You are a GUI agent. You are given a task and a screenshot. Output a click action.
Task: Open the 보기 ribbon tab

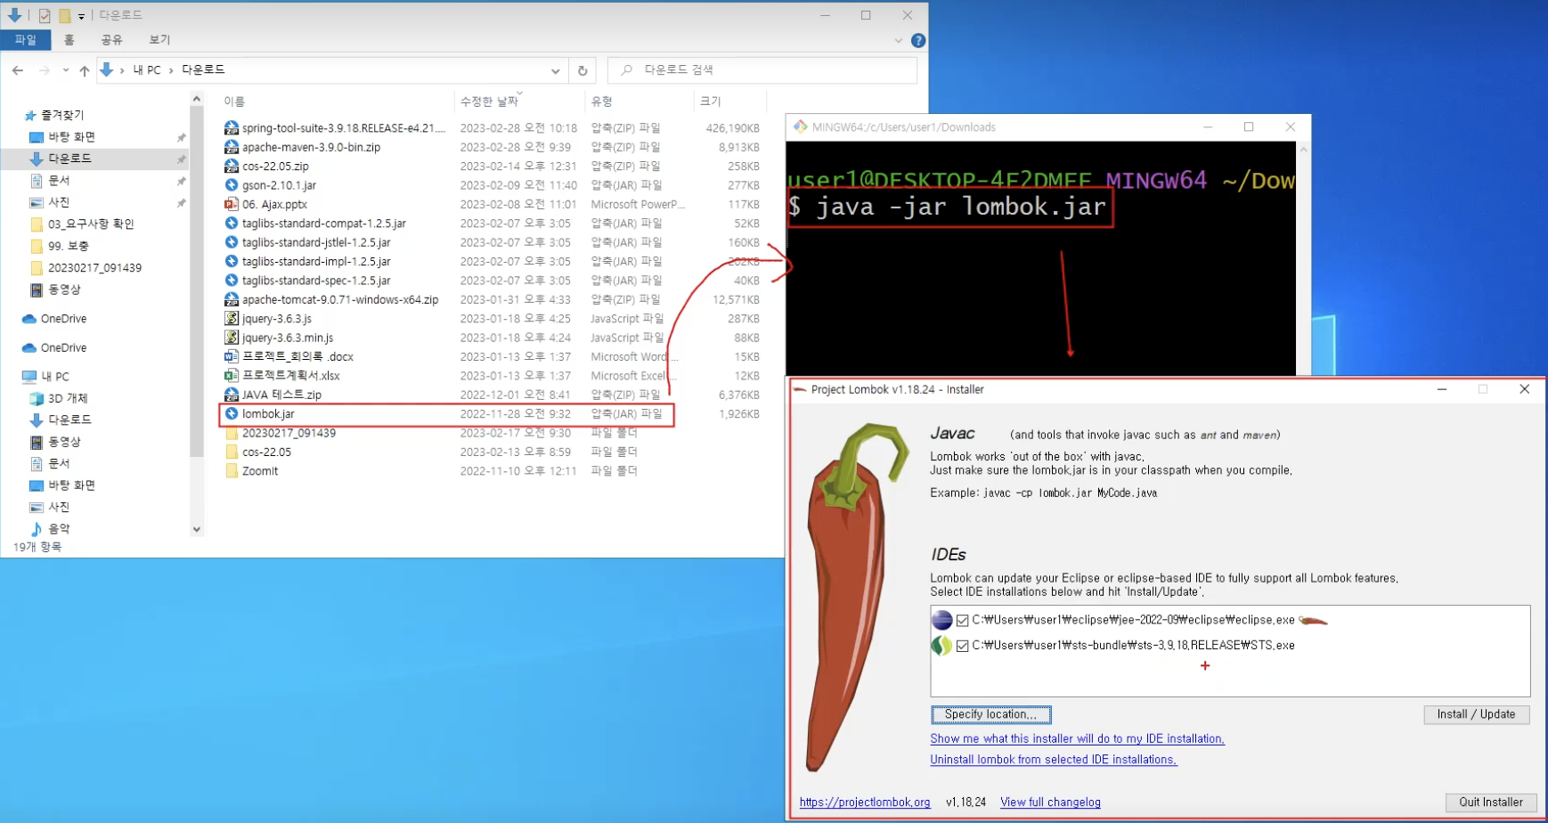(x=159, y=40)
